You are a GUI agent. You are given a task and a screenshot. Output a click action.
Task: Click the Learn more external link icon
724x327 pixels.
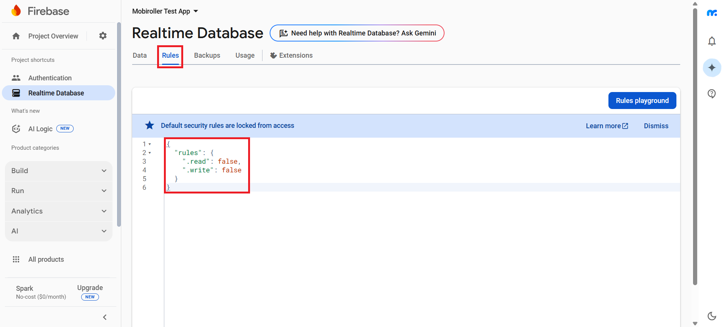click(625, 126)
